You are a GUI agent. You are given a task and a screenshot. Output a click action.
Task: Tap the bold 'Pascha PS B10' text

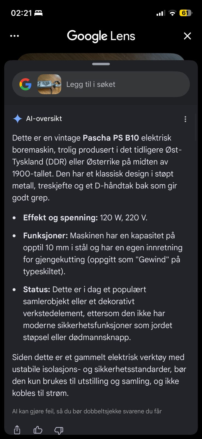pyautogui.click(x=111, y=138)
